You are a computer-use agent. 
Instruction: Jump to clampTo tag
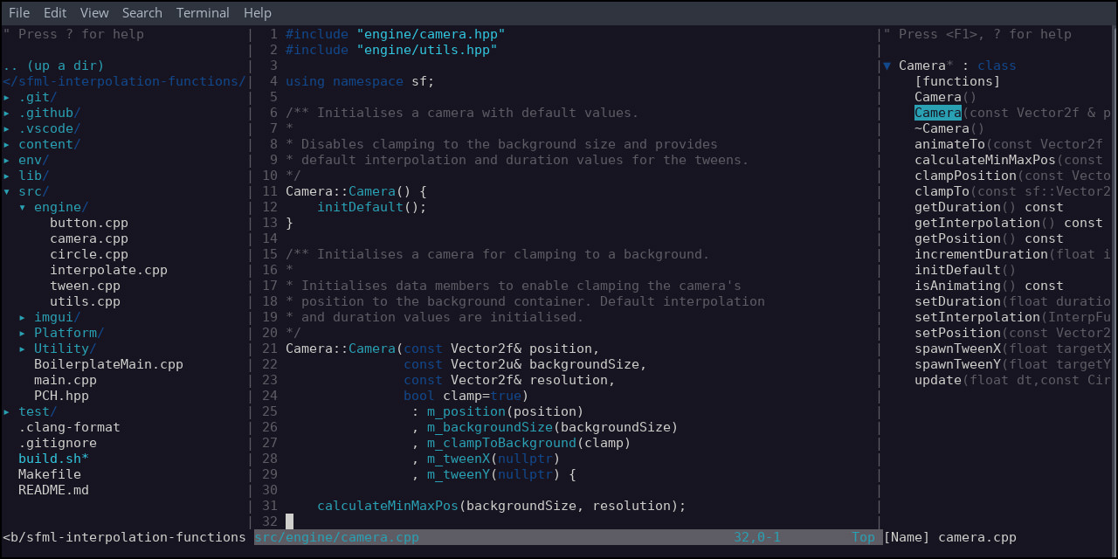pos(1012,191)
